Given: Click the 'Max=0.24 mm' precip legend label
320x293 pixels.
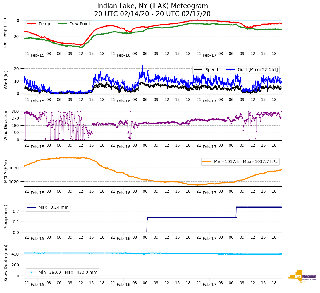Looking at the screenshot, I should (54, 208).
